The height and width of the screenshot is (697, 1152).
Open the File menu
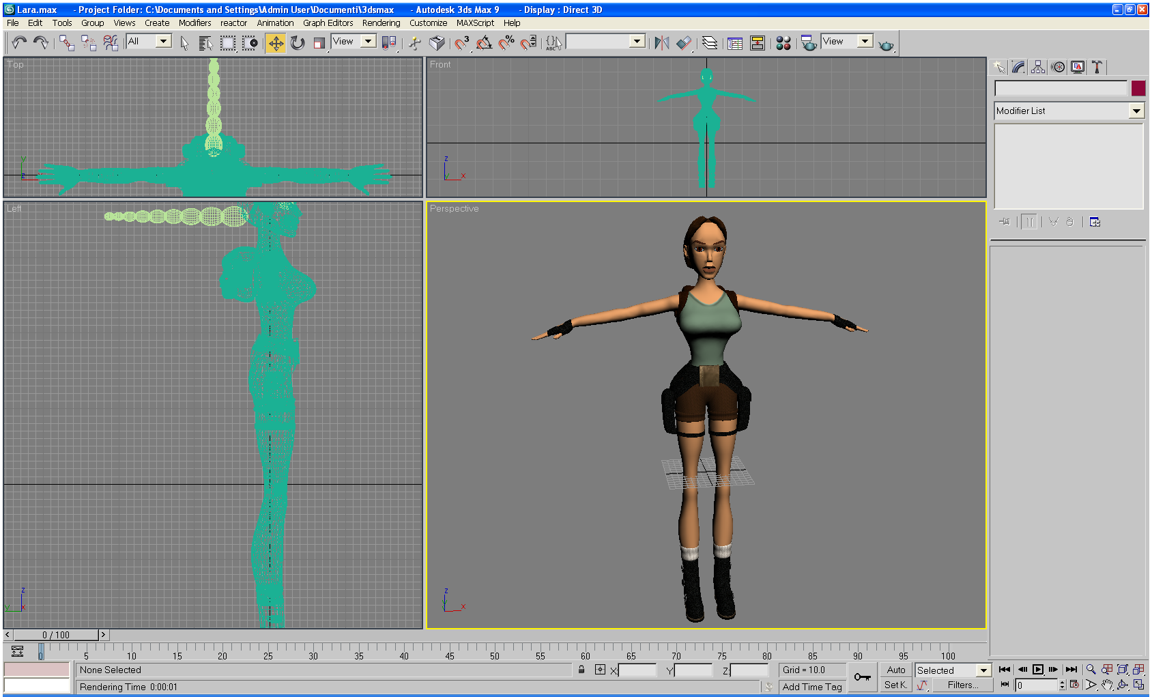(13, 23)
